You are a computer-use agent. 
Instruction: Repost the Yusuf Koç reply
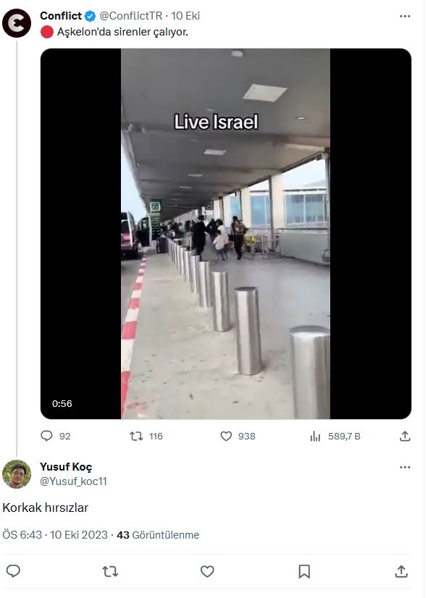[x=110, y=571]
